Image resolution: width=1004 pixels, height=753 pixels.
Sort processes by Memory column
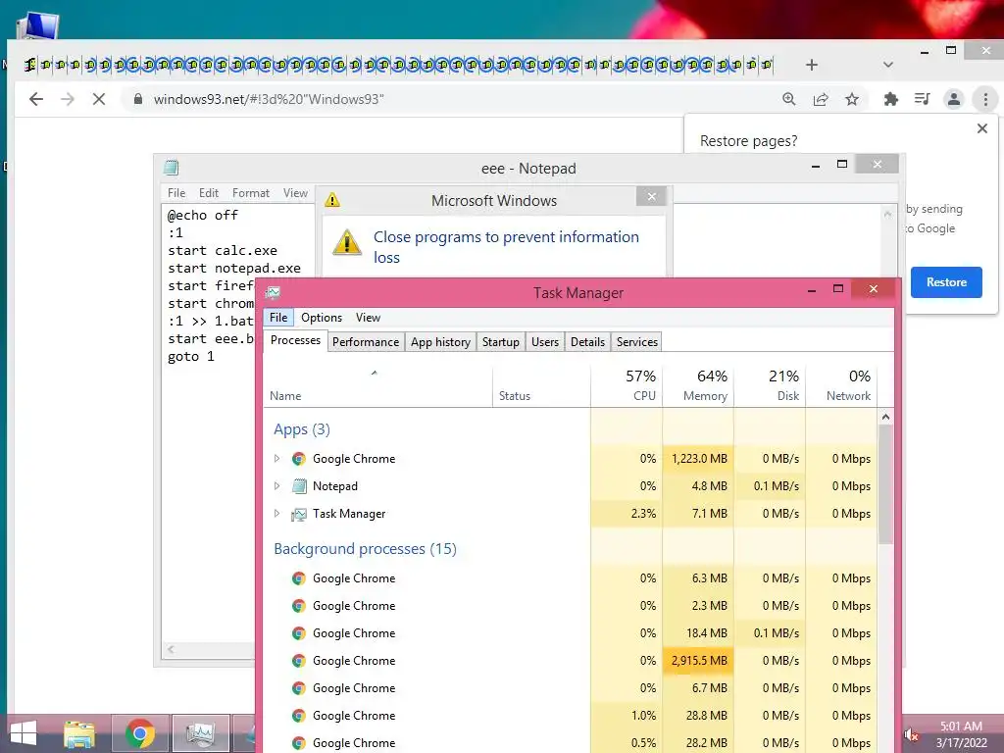pyautogui.click(x=698, y=386)
